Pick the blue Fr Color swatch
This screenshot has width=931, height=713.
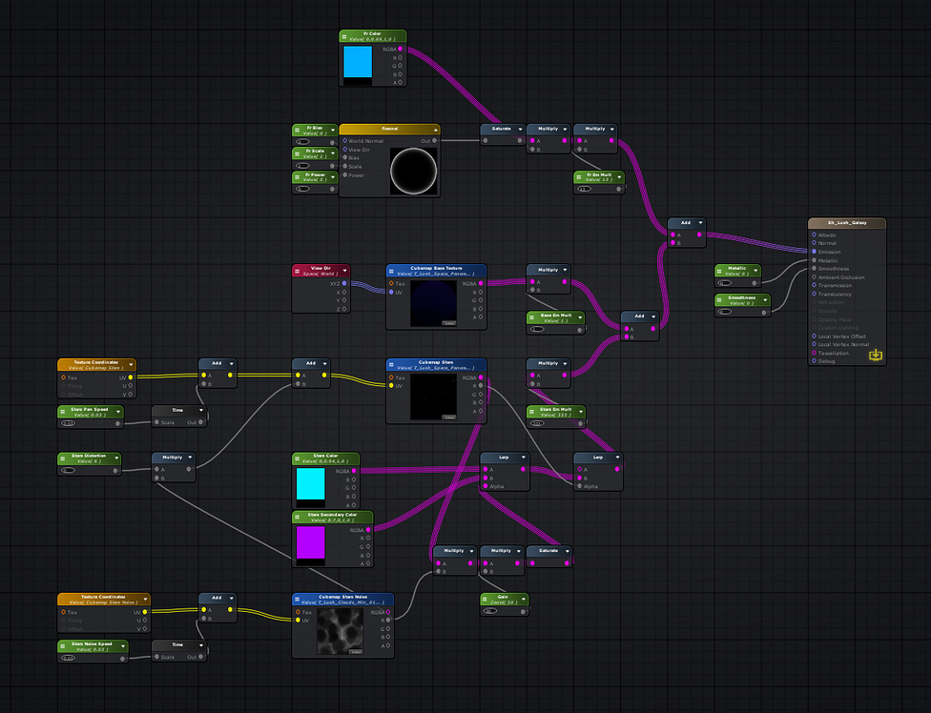click(358, 62)
